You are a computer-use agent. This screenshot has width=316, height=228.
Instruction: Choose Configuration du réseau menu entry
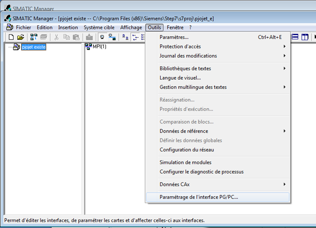(x=187, y=150)
